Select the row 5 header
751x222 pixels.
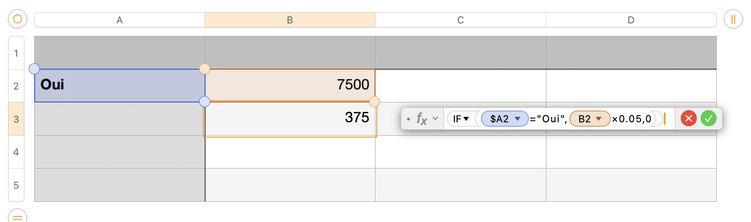[x=16, y=185]
